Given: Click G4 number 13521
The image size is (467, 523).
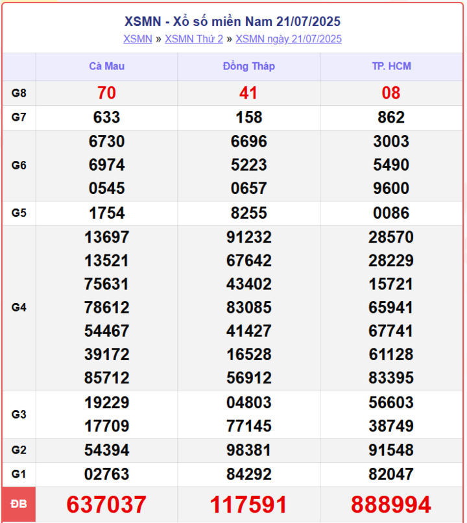Looking at the screenshot, I should [x=106, y=260].
